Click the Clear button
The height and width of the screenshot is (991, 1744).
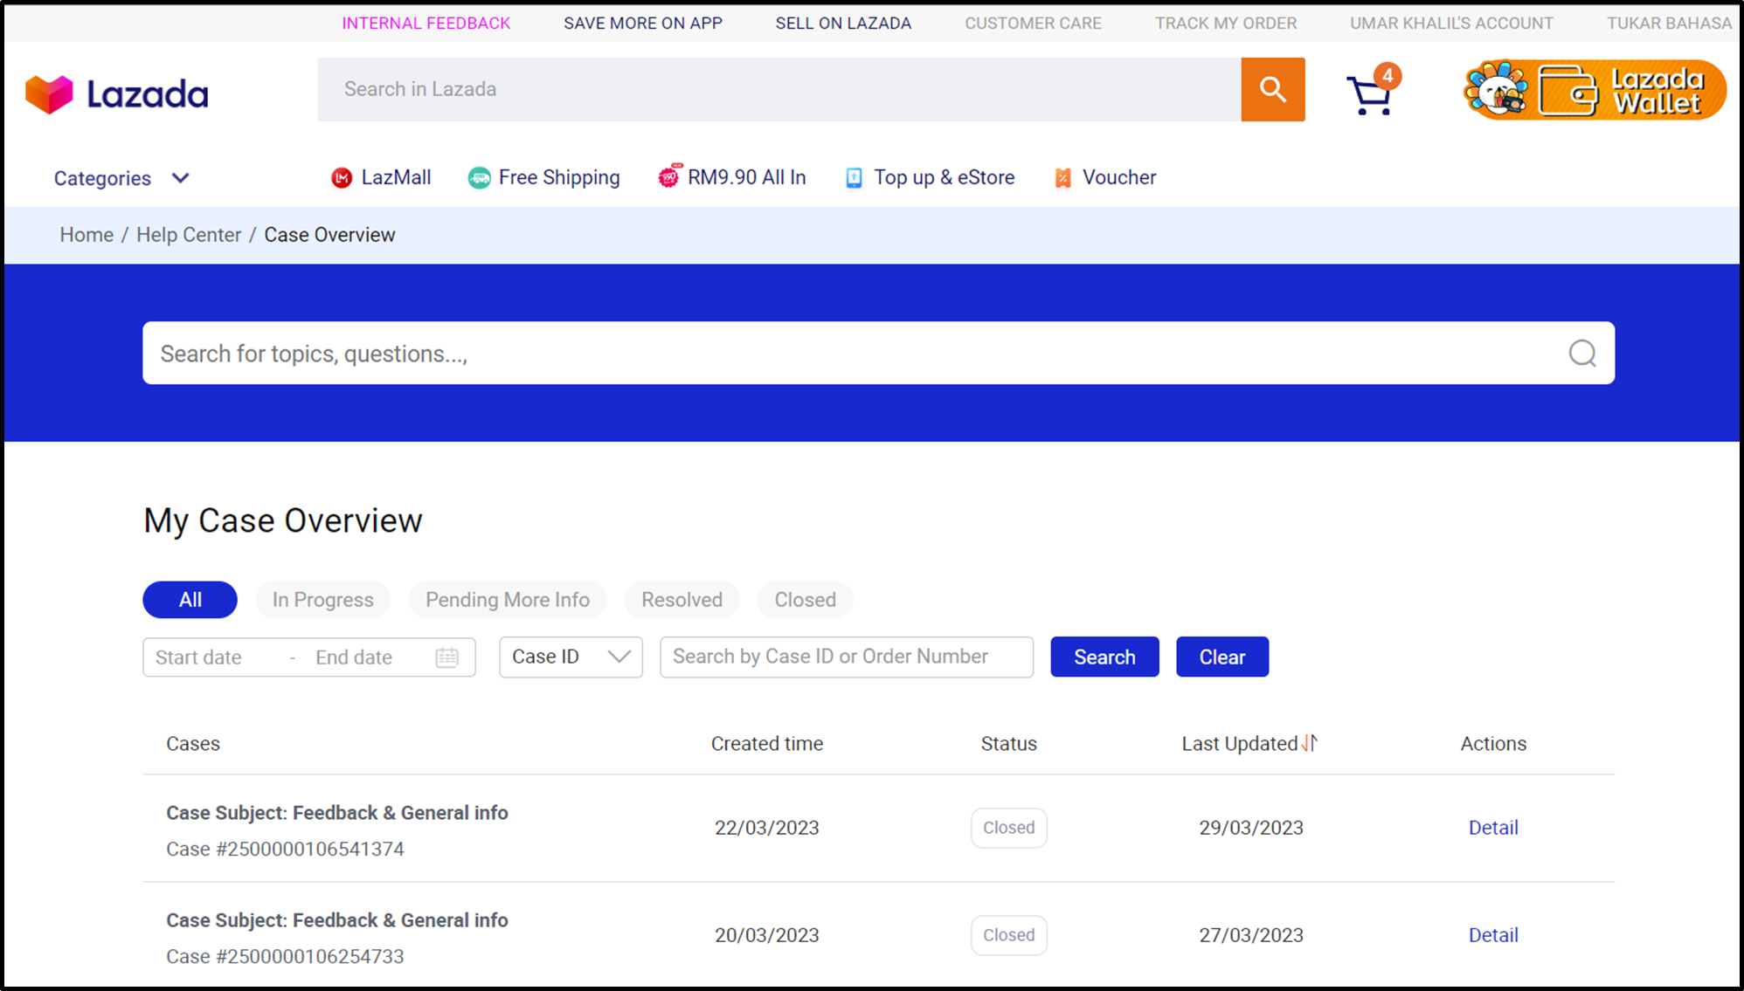pyautogui.click(x=1221, y=657)
